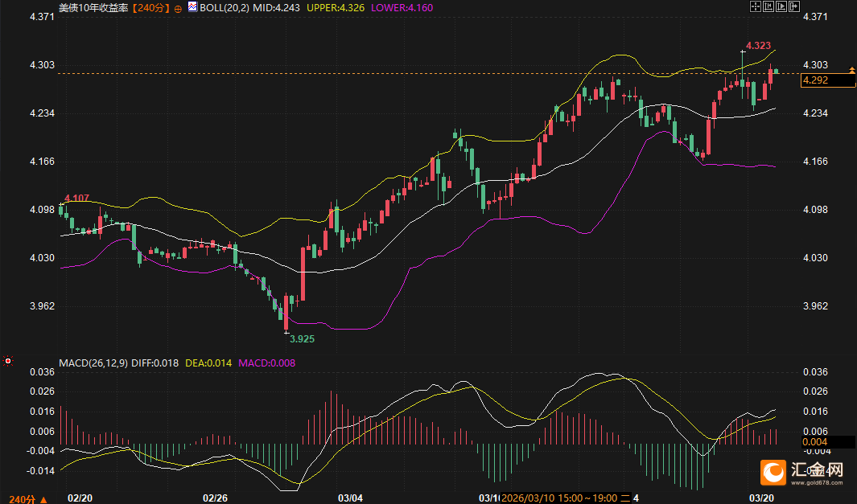Click the BOLL indicator chart icon

pyautogui.click(x=192, y=6)
